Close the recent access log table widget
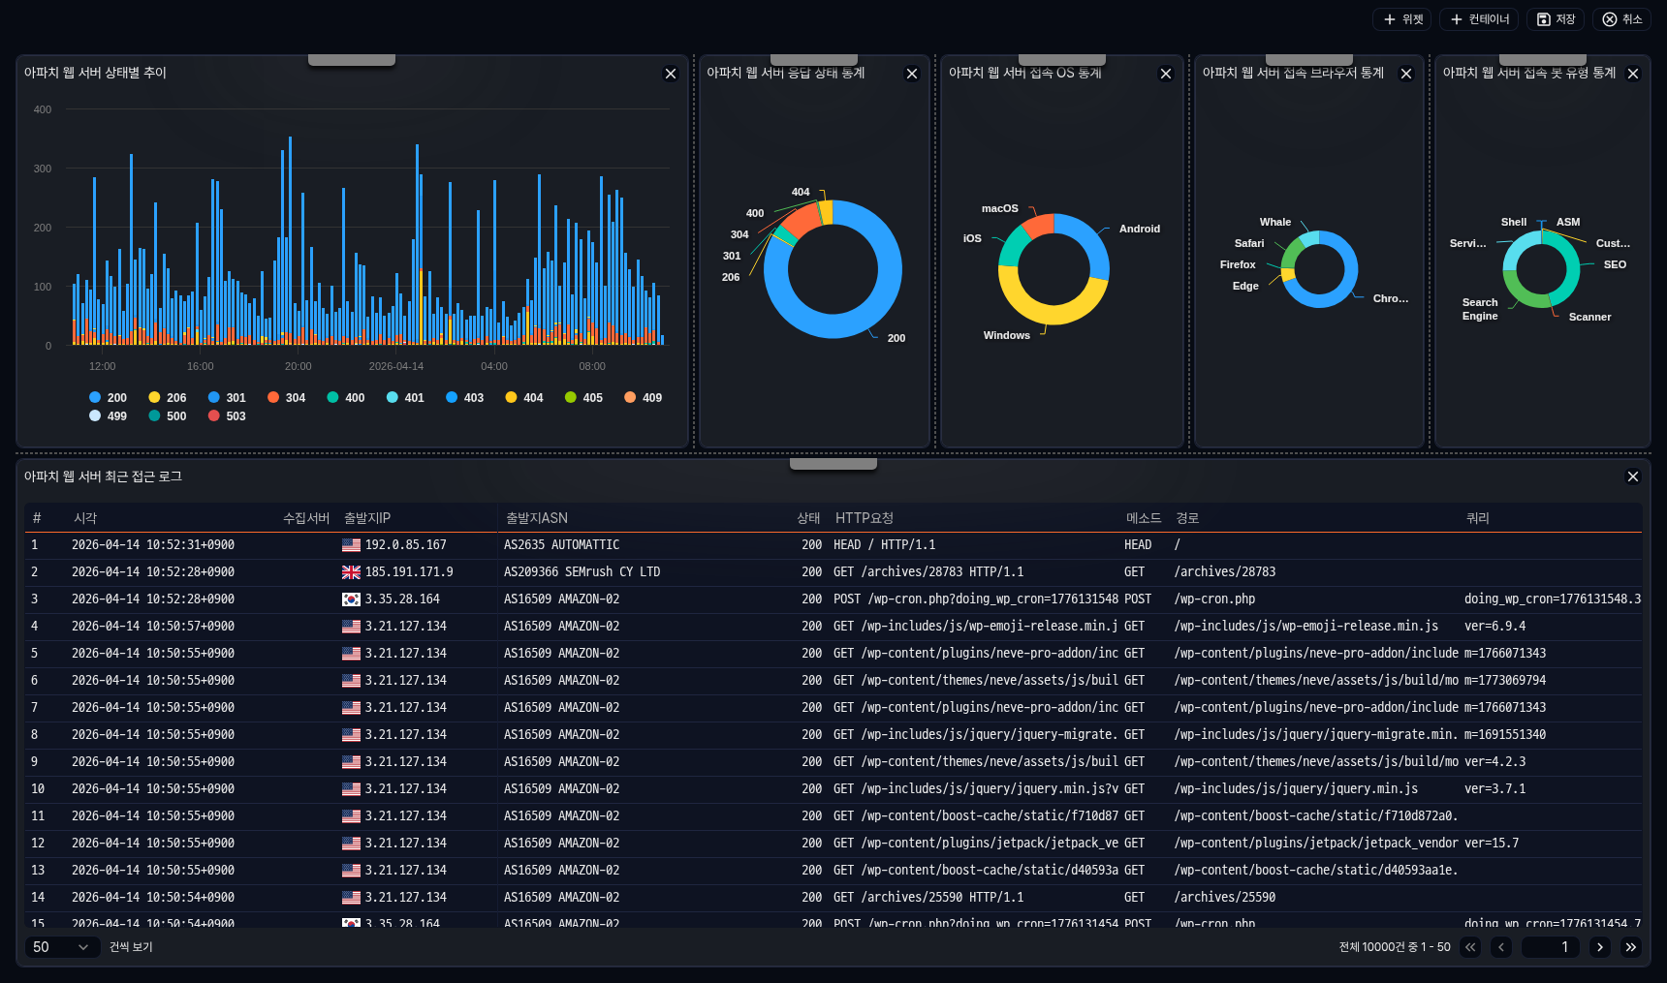The width and height of the screenshot is (1667, 983). (1633, 476)
